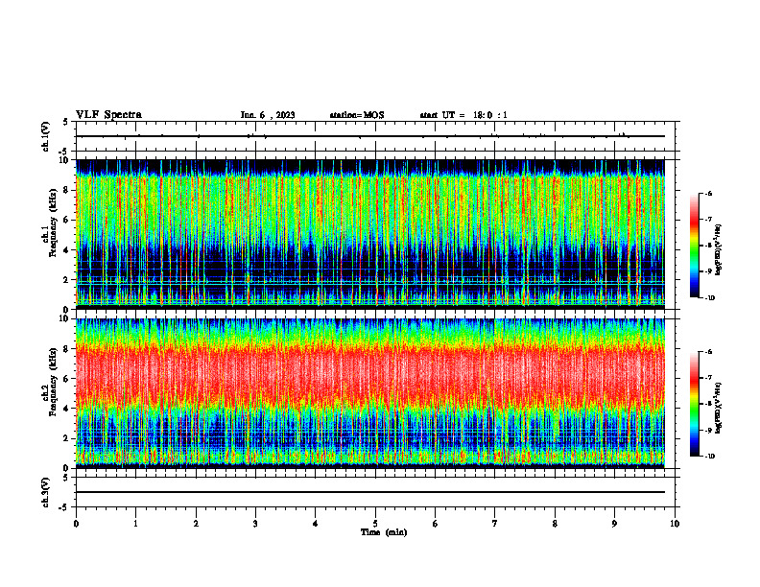Viewport: 760px width, 587px height.
Task: Click the ch.2 color scale bar
Action: point(695,404)
